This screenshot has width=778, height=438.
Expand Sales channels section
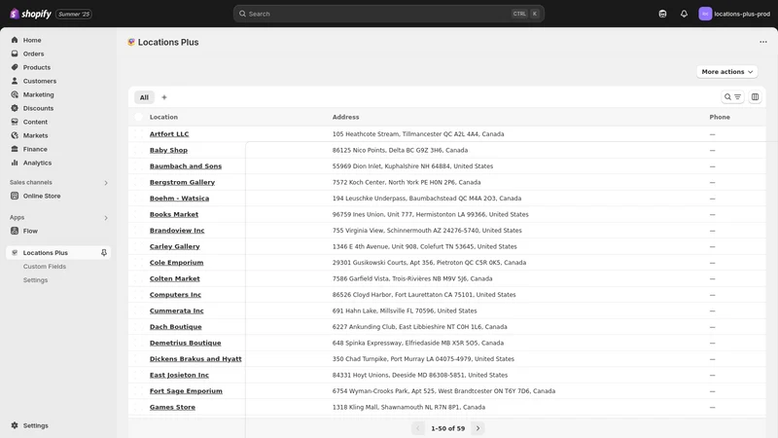[x=106, y=183]
